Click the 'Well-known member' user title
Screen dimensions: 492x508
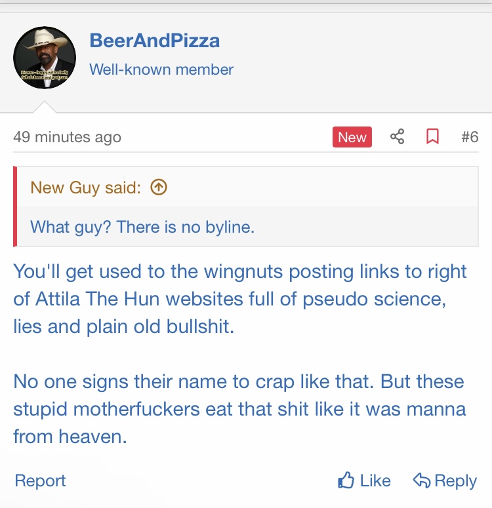click(161, 69)
